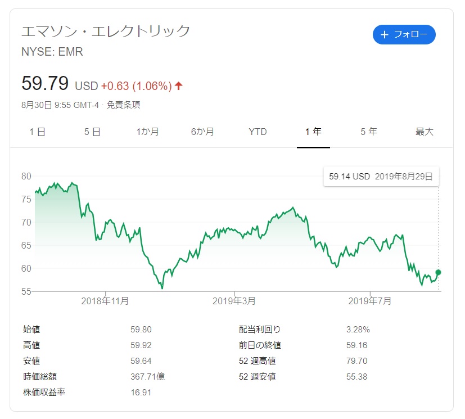Click the 59.14 USD chart tooltip
This screenshot has height=419, width=465.
pyautogui.click(x=381, y=177)
